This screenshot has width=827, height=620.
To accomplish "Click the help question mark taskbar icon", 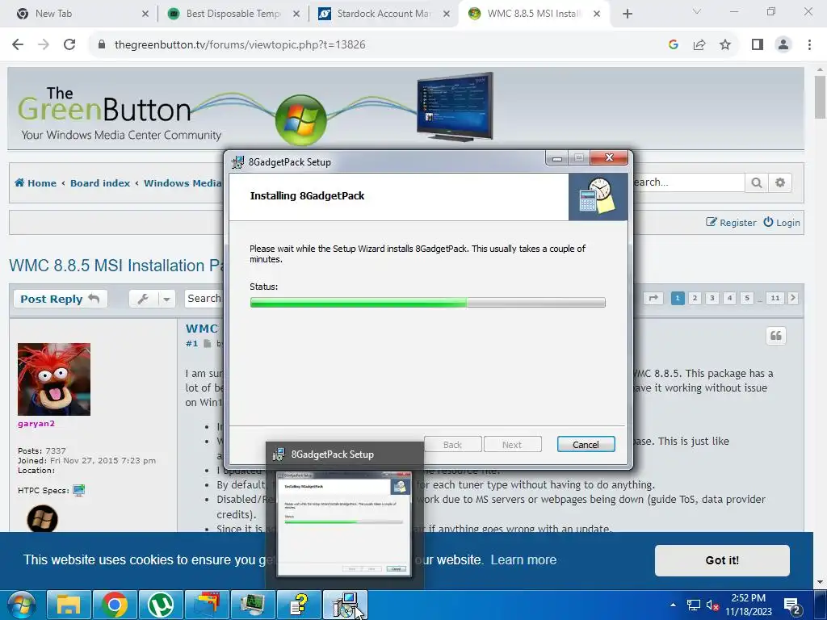I will (x=299, y=605).
